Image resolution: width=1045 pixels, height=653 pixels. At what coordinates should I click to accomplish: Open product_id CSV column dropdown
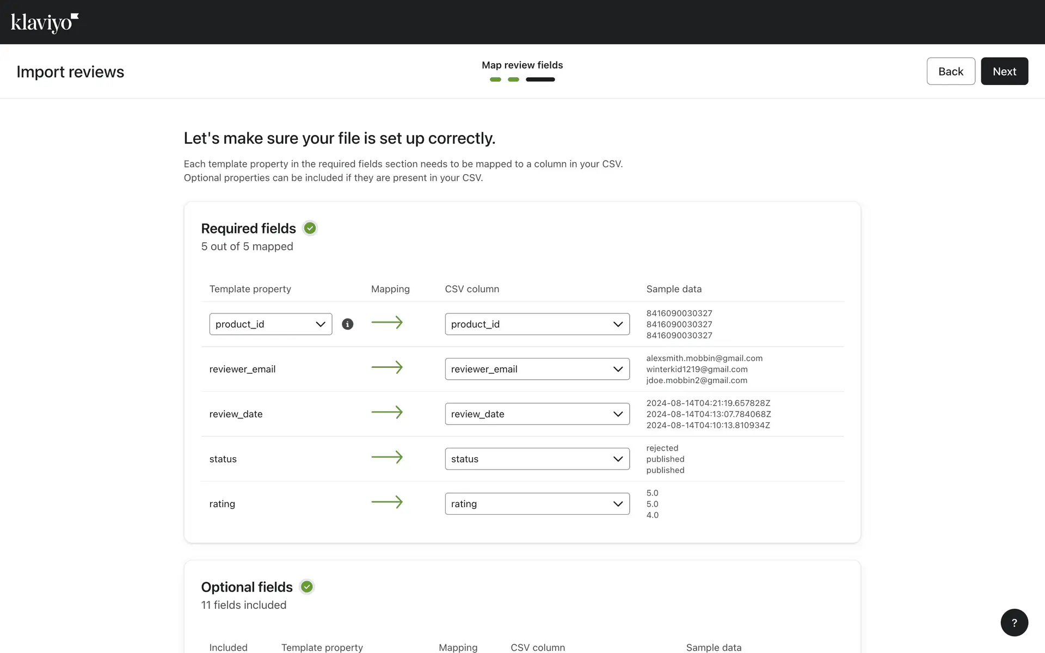pyautogui.click(x=537, y=324)
